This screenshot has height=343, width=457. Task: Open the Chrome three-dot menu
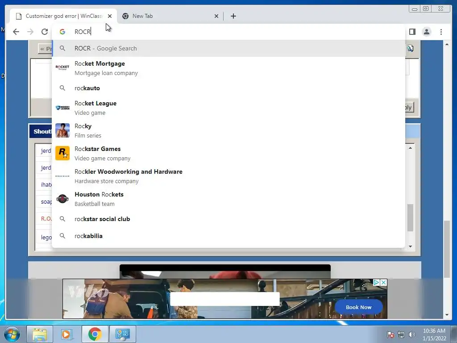pos(441,32)
